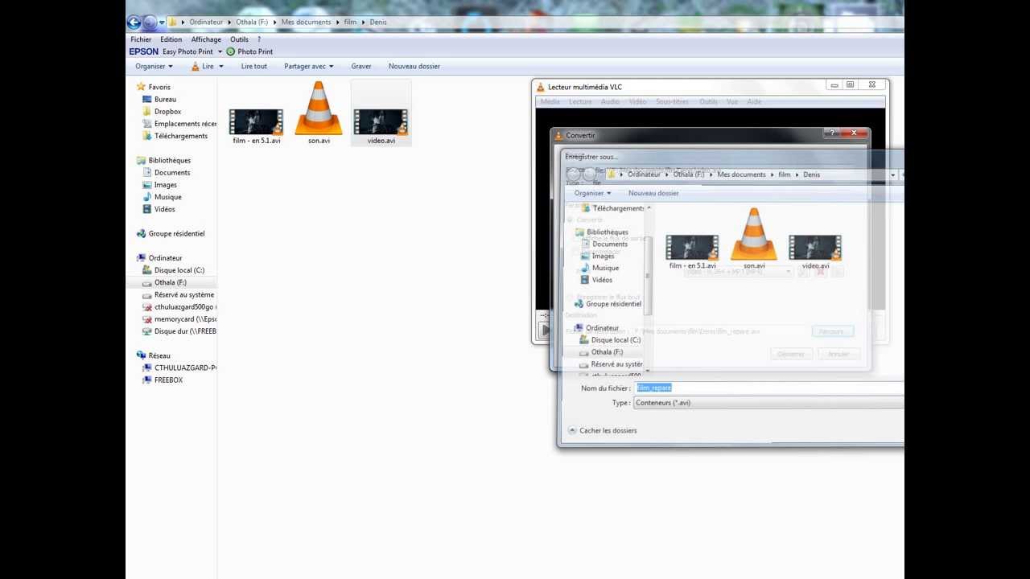1030x579 pixels.
Task: Open Images library in Explorer sidebar
Action: coord(160,185)
